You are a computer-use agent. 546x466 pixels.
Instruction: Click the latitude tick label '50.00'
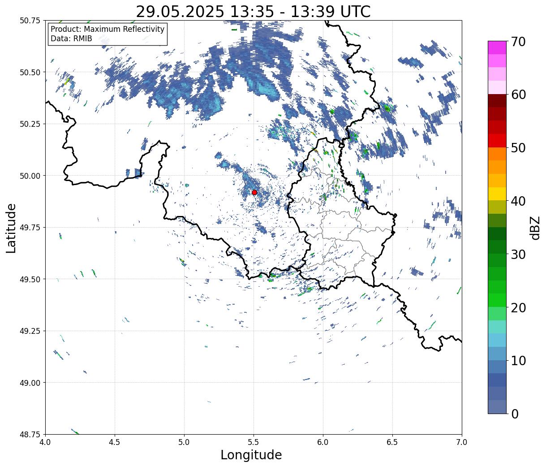click(x=30, y=176)
